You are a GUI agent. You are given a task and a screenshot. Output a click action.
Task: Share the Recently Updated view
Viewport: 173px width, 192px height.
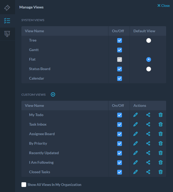coord(148,153)
